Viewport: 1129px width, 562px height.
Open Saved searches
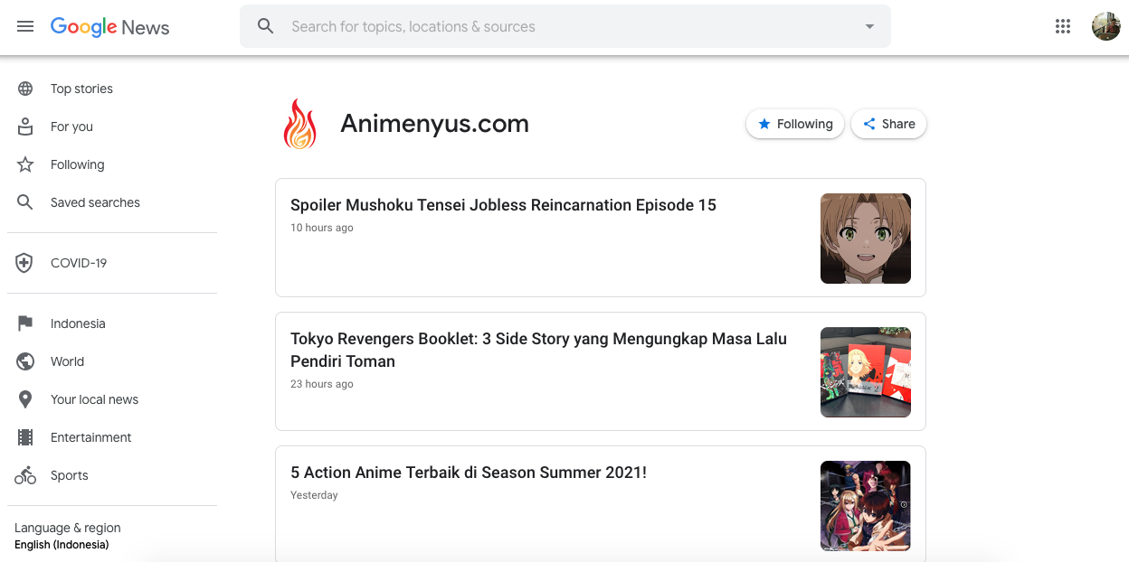click(95, 202)
